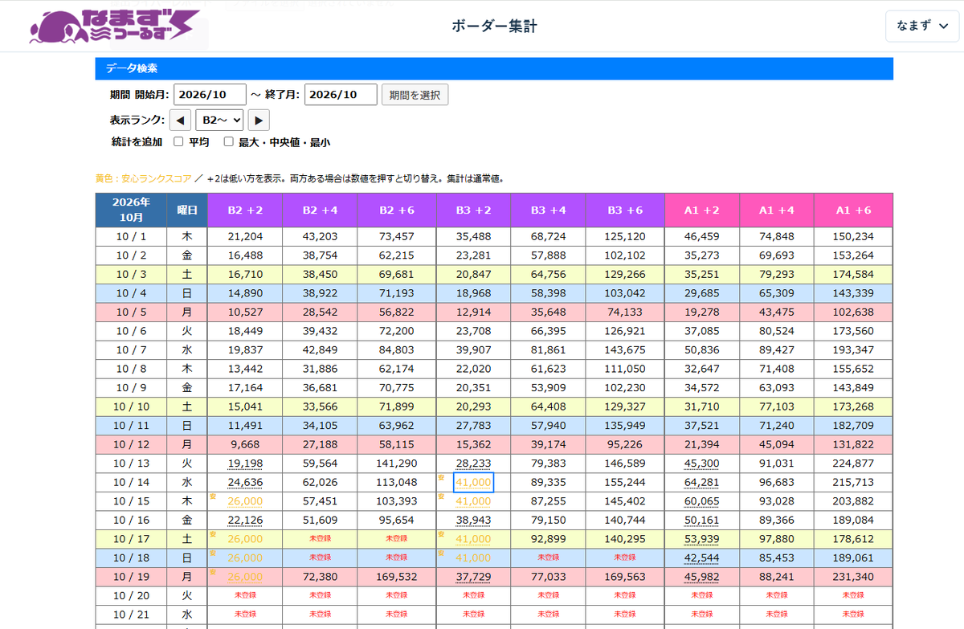Click the B2 +2 column header
This screenshot has height=629, width=964.
tap(245, 210)
